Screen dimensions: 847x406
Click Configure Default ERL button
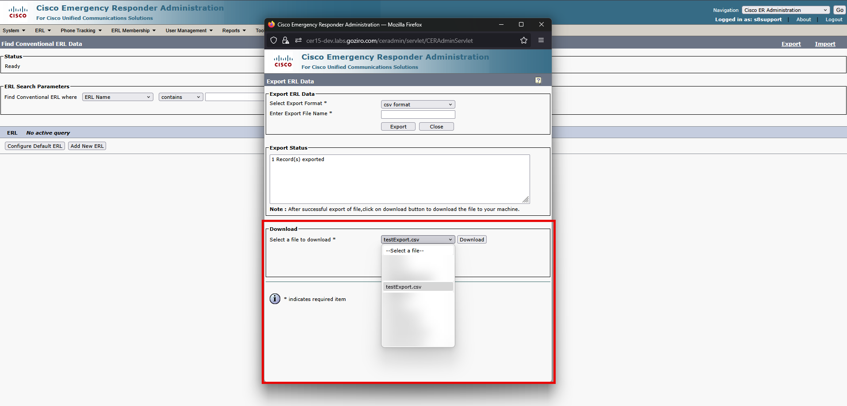pyautogui.click(x=35, y=146)
